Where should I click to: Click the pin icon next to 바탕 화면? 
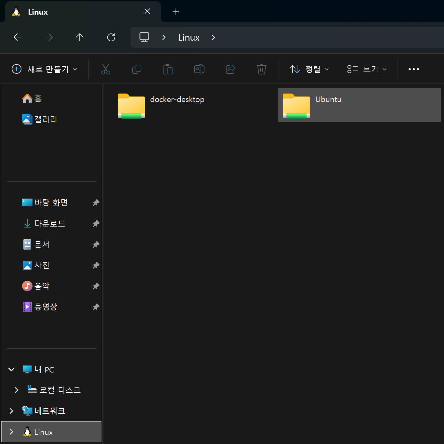(96, 203)
